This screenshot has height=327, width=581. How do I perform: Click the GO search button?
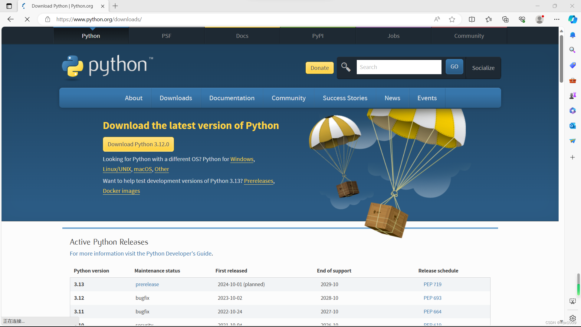tap(454, 67)
